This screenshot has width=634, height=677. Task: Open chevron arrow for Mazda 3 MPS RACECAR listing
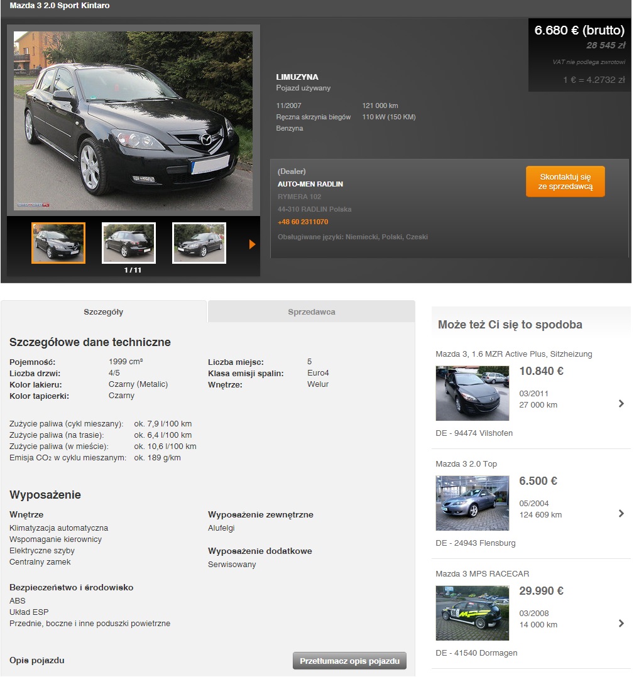pyautogui.click(x=621, y=624)
